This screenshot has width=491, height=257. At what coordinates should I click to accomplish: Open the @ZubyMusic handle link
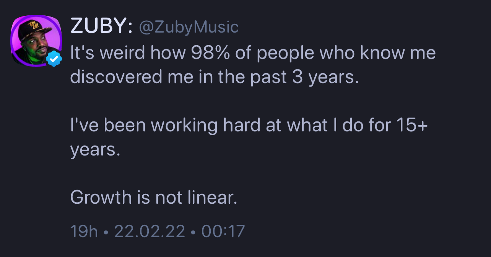point(189,27)
